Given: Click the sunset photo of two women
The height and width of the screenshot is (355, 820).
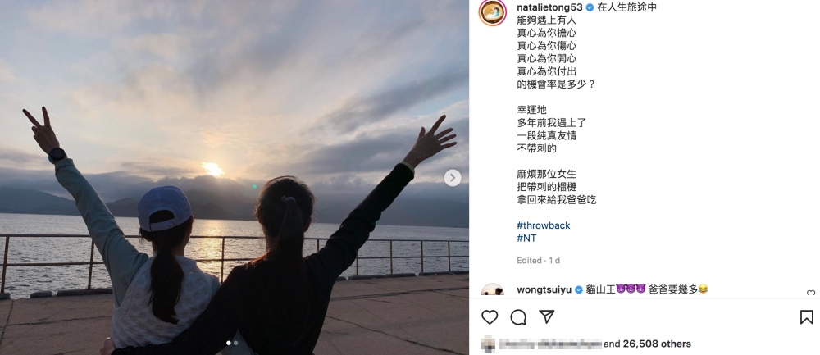Looking at the screenshot, I should click(x=235, y=178).
